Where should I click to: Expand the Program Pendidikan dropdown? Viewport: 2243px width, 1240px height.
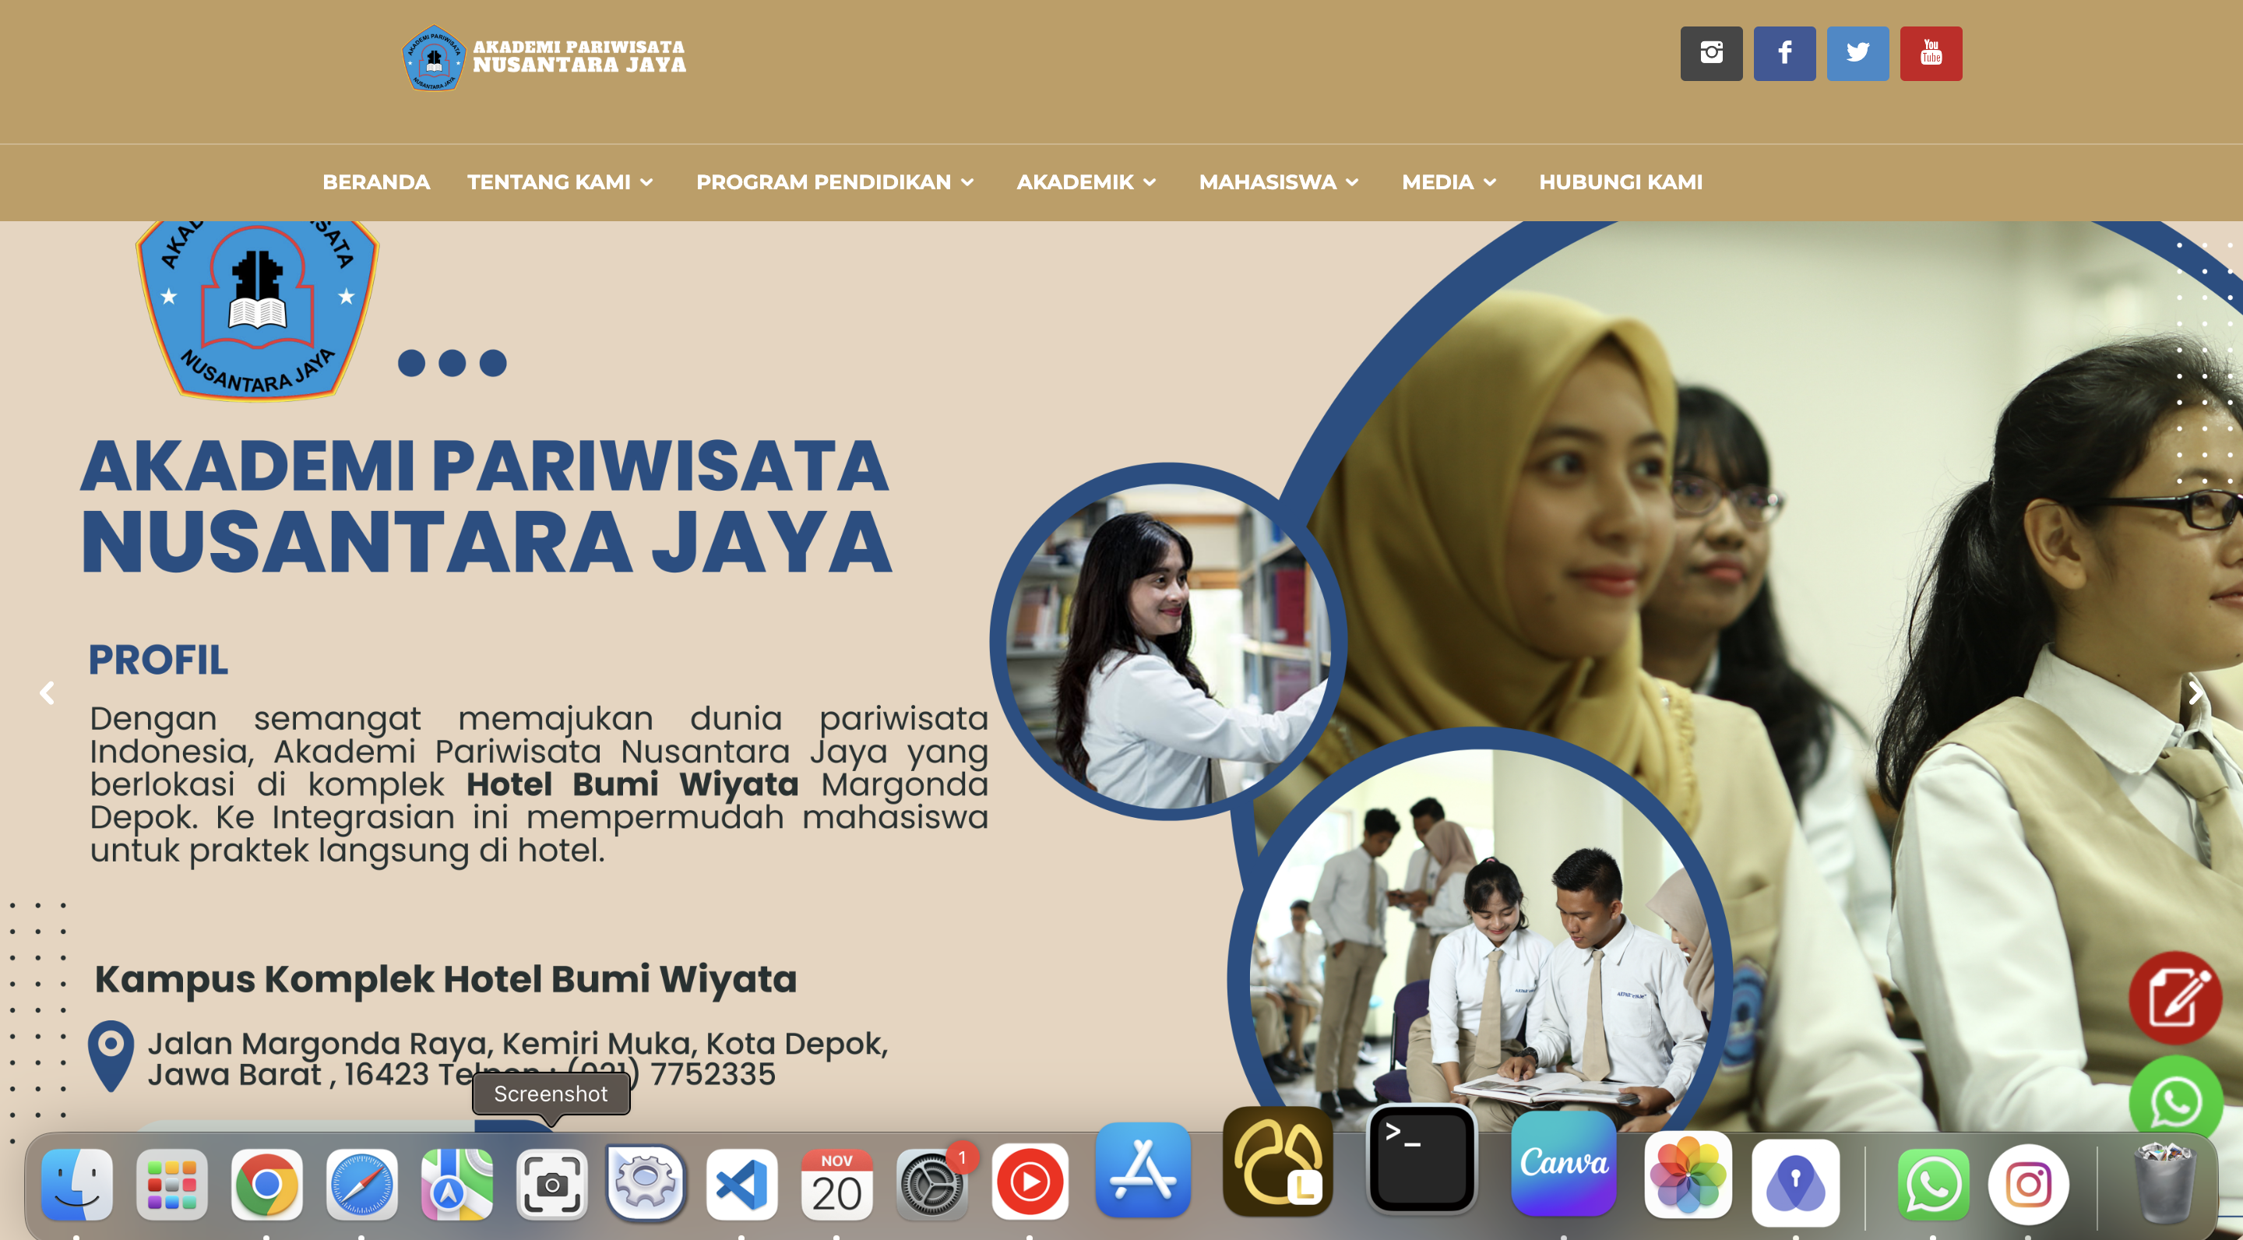pyautogui.click(x=834, y=182)
